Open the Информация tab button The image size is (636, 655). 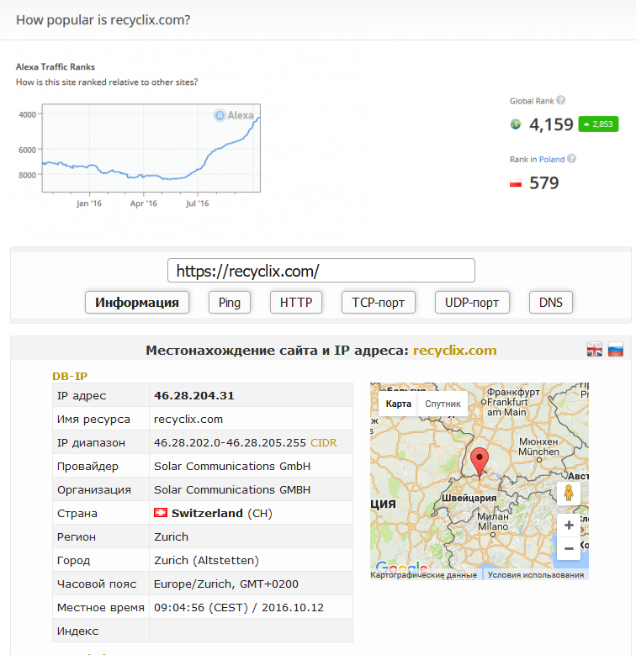pos(137,303)
